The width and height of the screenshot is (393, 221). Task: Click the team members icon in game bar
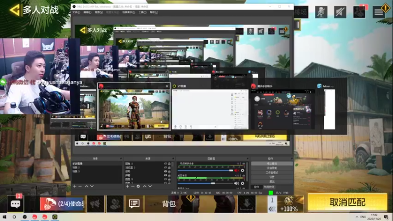click(x=115, y=204)
